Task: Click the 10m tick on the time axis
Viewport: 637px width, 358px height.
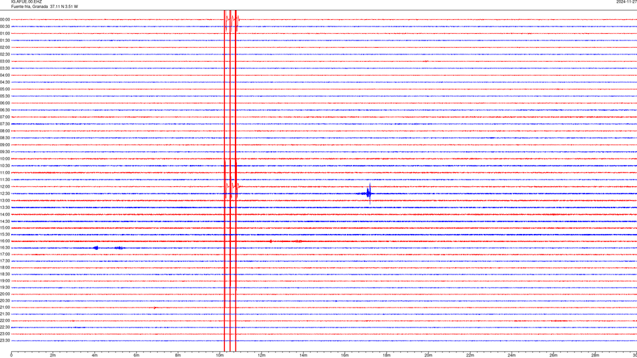Action: 220,355
